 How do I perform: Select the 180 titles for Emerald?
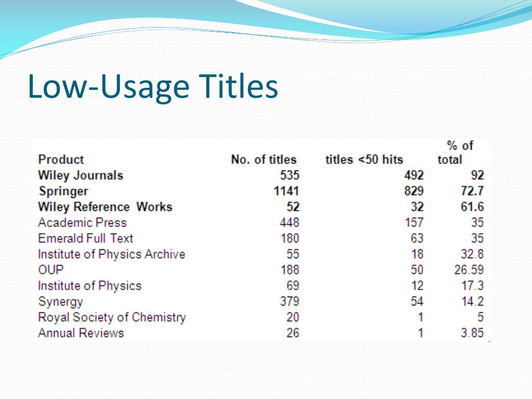(290, 238)
